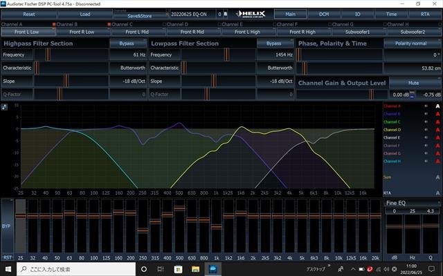This screenshot has height=276, width=443.
Task: Click the red A icon for Channel H in legend
Action: coord(437,161)
